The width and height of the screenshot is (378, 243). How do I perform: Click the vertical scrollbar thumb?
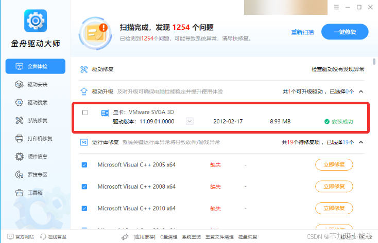[x=374, y=61]
